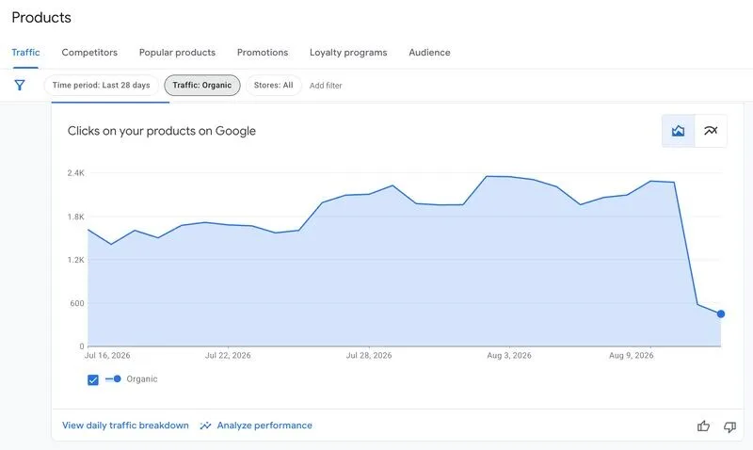Click the Products page heading
753x450 pixels.
[x=41, y=18]
